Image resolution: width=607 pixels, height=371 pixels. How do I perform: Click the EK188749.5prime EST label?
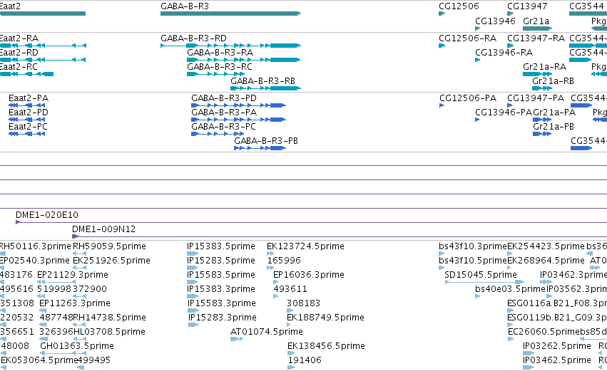click(325, 318)
